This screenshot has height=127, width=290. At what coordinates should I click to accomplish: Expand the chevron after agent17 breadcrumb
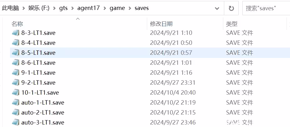click(105, 8)
